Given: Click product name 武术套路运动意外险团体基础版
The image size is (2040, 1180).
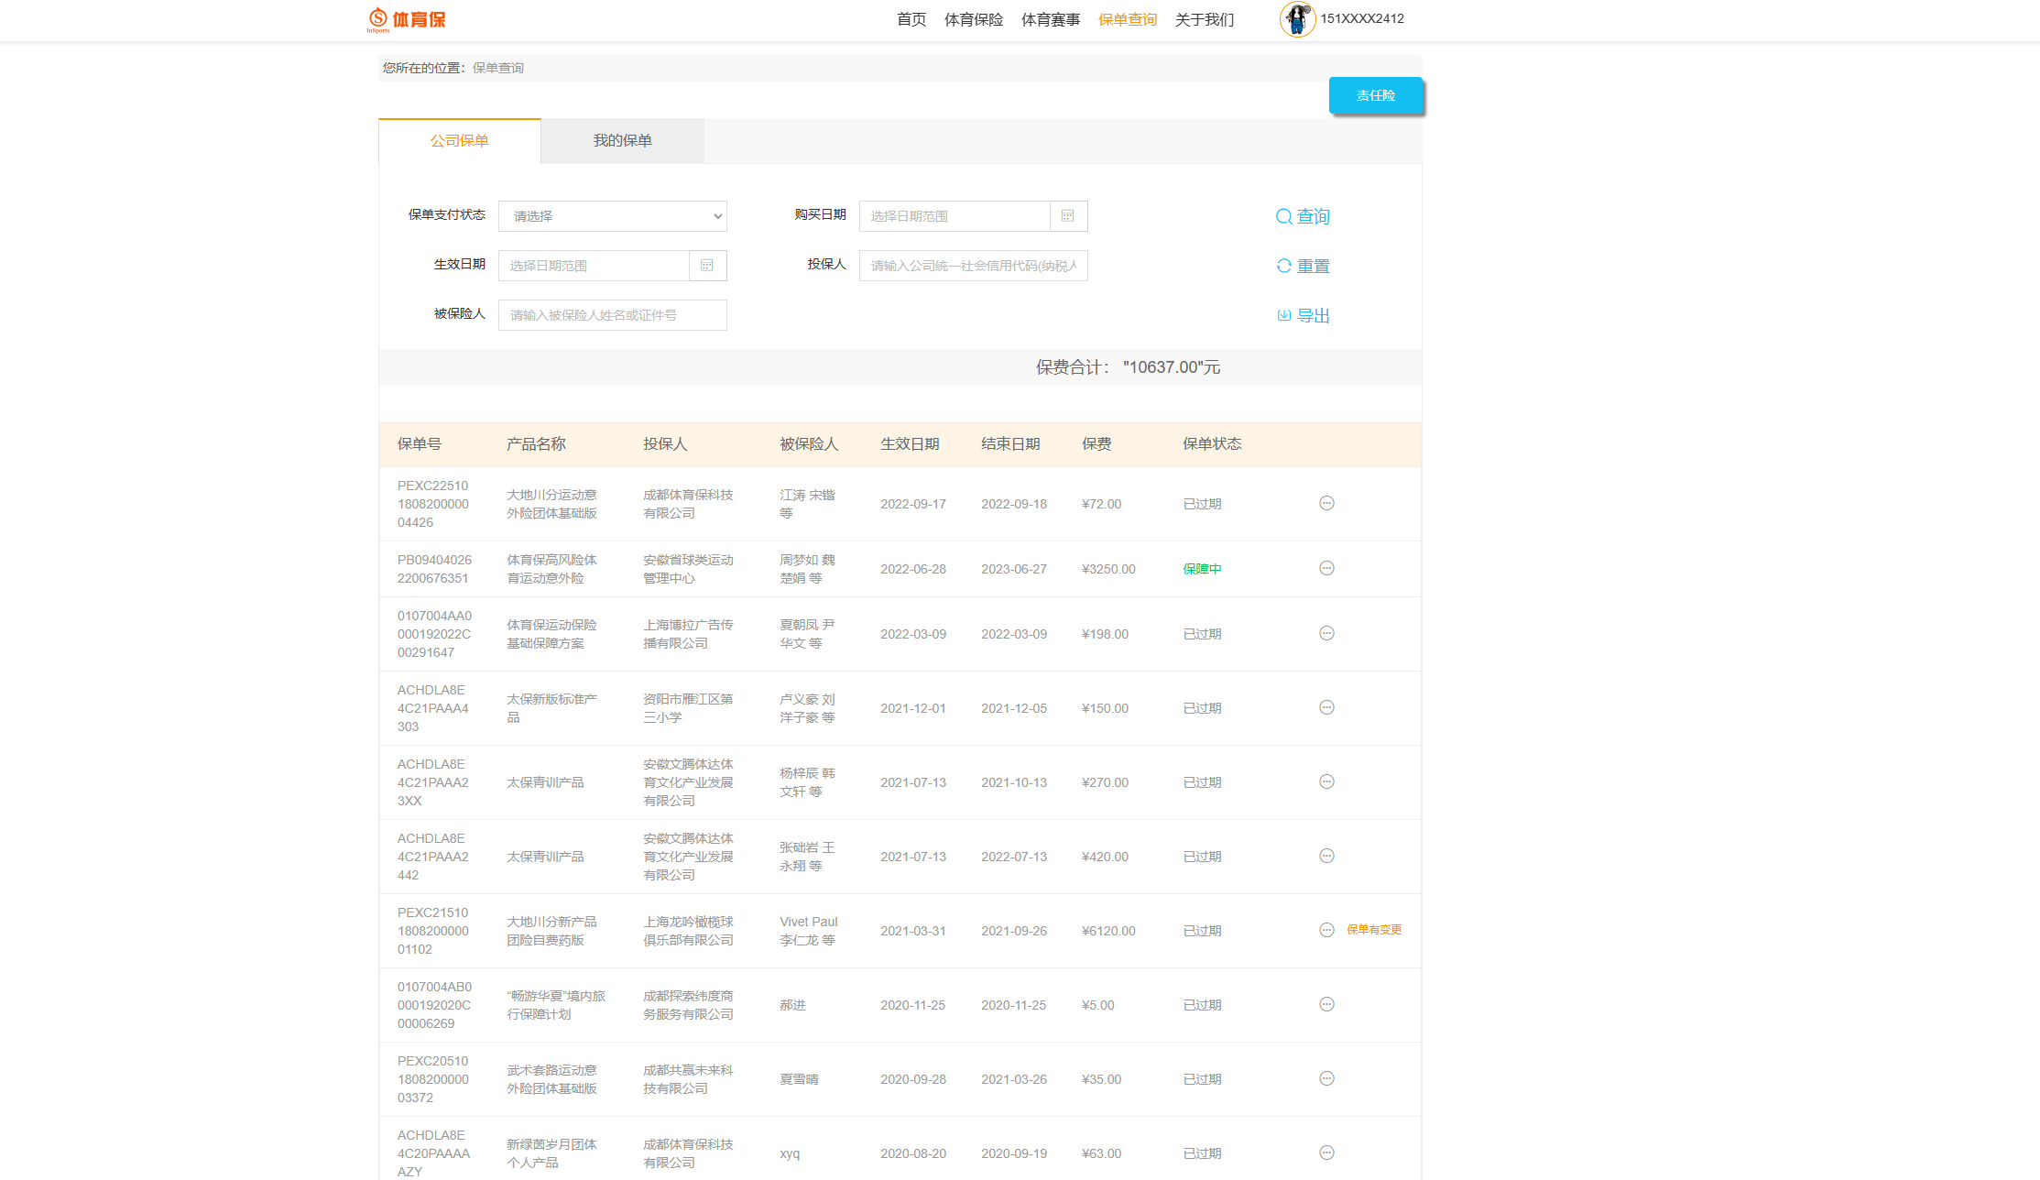Looking at the screenshot, I should point(551,1079).
